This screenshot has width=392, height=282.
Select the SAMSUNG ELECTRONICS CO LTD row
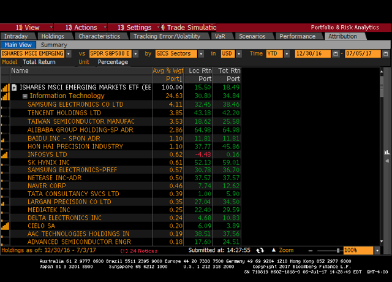point(121,104)
